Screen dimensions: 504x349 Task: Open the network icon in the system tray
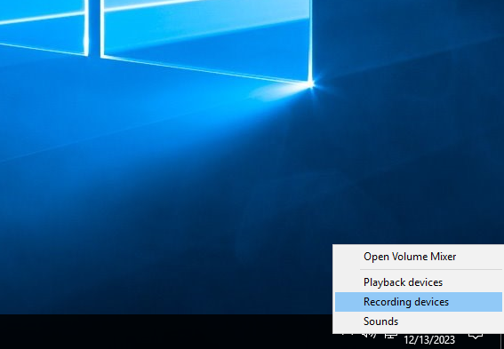coord(391,337)
